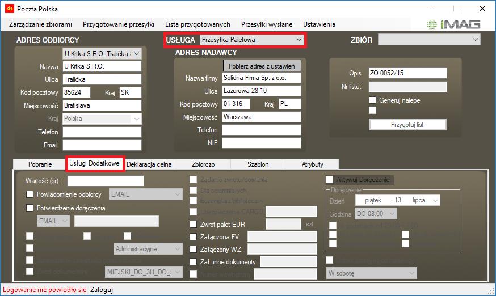Toggle the unlabeled checkbox below Generuj nalepe
This screenshot has width=496, height=296.
373,111
